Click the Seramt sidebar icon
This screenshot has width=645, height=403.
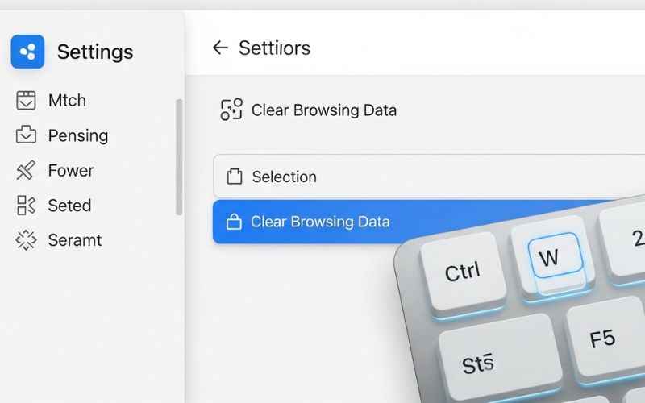[x=26, y=240]
